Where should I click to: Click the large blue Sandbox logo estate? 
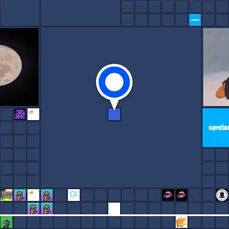pyautogui.click(x=216, y=128)
